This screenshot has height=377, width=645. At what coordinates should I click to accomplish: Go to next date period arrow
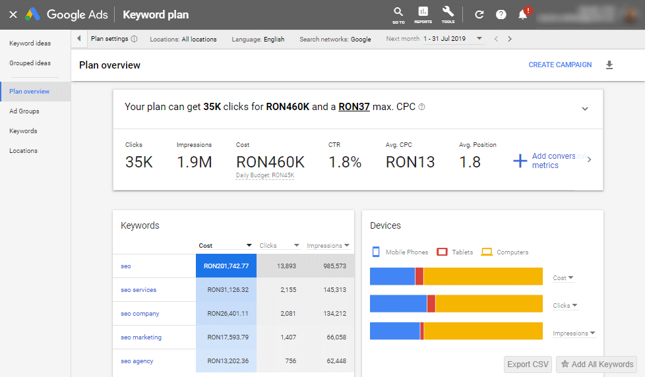[x=510, y=39]
